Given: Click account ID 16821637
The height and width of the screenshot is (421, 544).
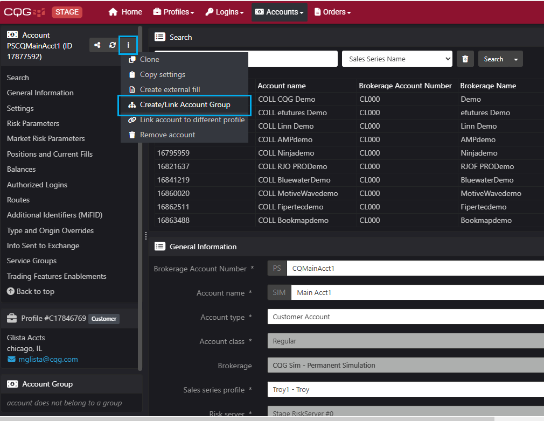Looking at the screenshot, I should 173,166.
